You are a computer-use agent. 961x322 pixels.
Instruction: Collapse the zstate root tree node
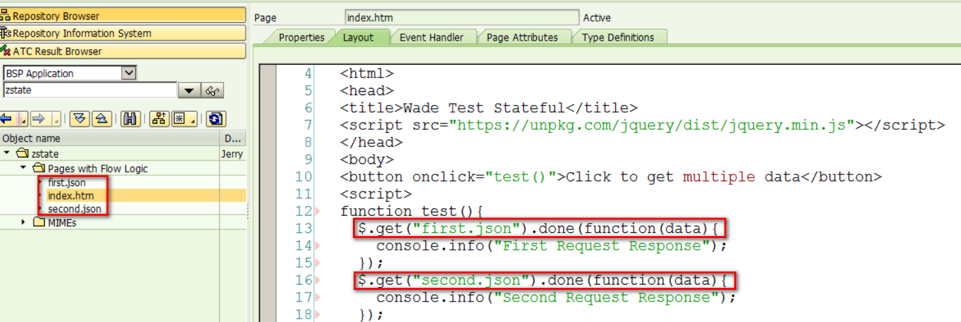tap(7, 153)
